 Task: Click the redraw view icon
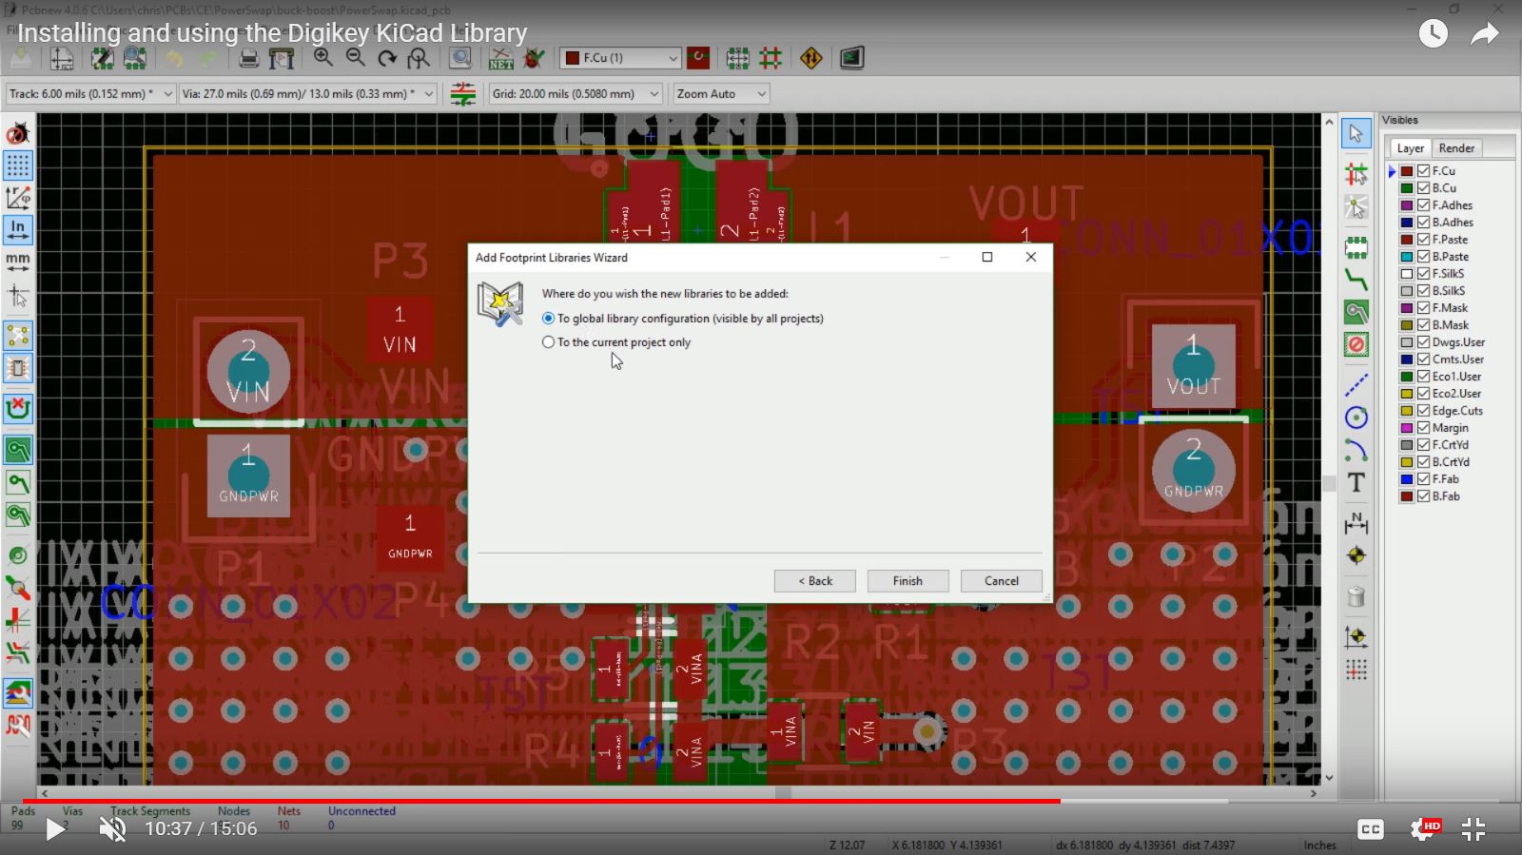pos(387,59)
